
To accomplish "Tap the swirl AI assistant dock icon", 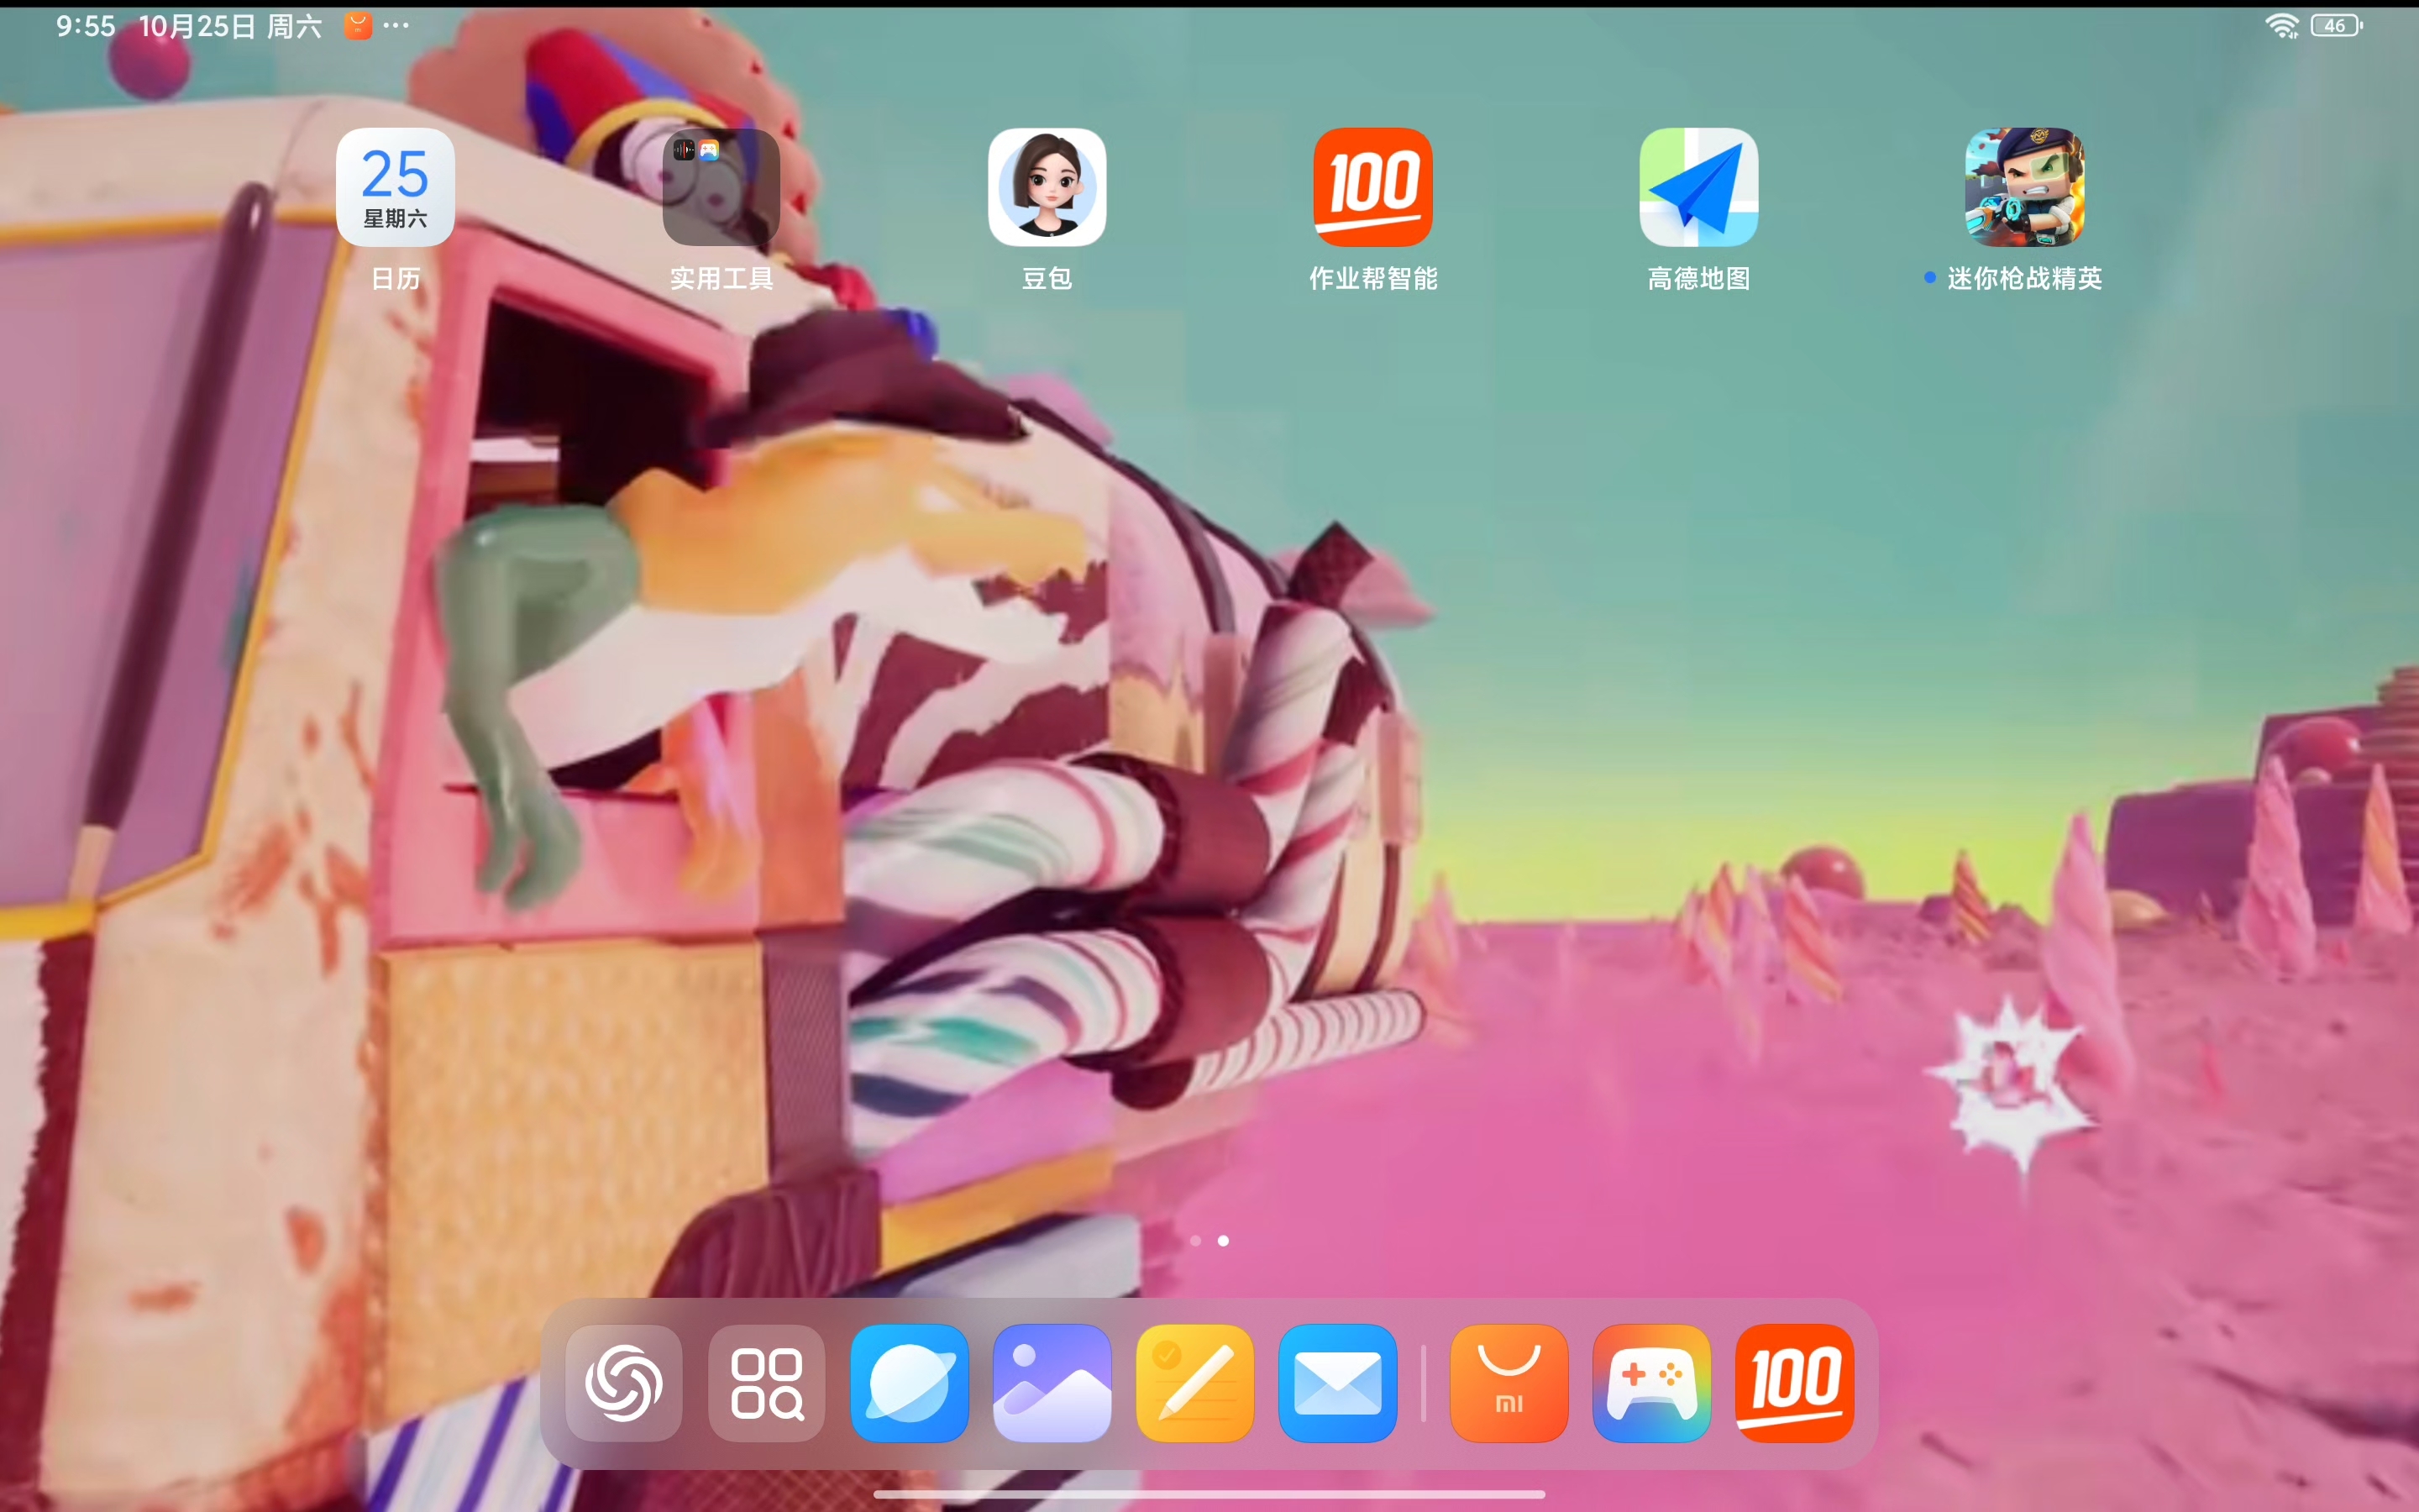I will [x=624, y=1383].
